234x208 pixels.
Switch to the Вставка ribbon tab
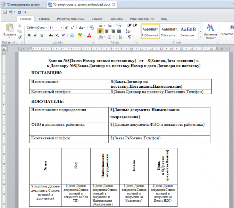point(44,19)
